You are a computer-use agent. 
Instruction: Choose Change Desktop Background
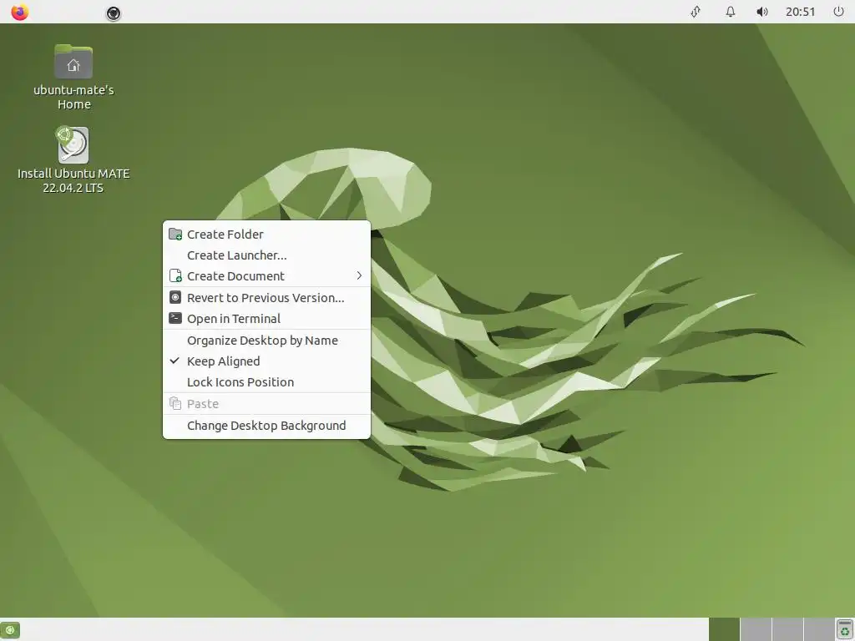(x=266, y=426)
